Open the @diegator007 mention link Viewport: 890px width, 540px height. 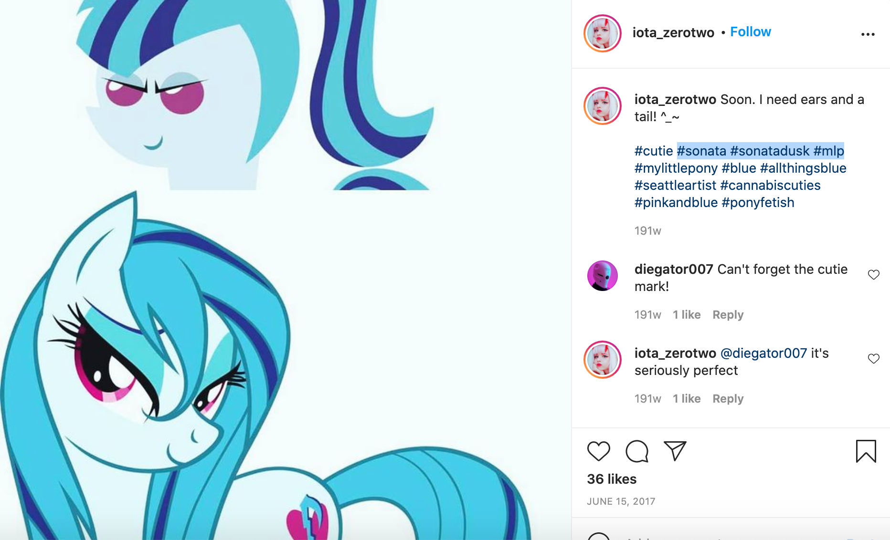[x=763, y=353]
